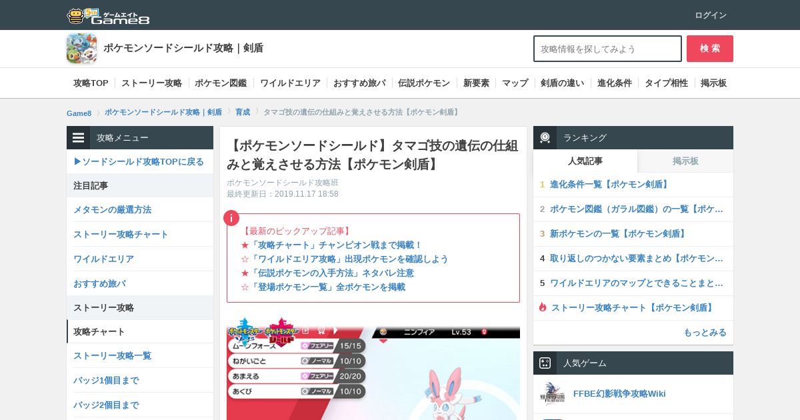This screenshot has width=800, height=420.
Task: Open ストーリー攻略チャート【ポケモン剣盾】 ranking link
Action: [x=633, y=308]
